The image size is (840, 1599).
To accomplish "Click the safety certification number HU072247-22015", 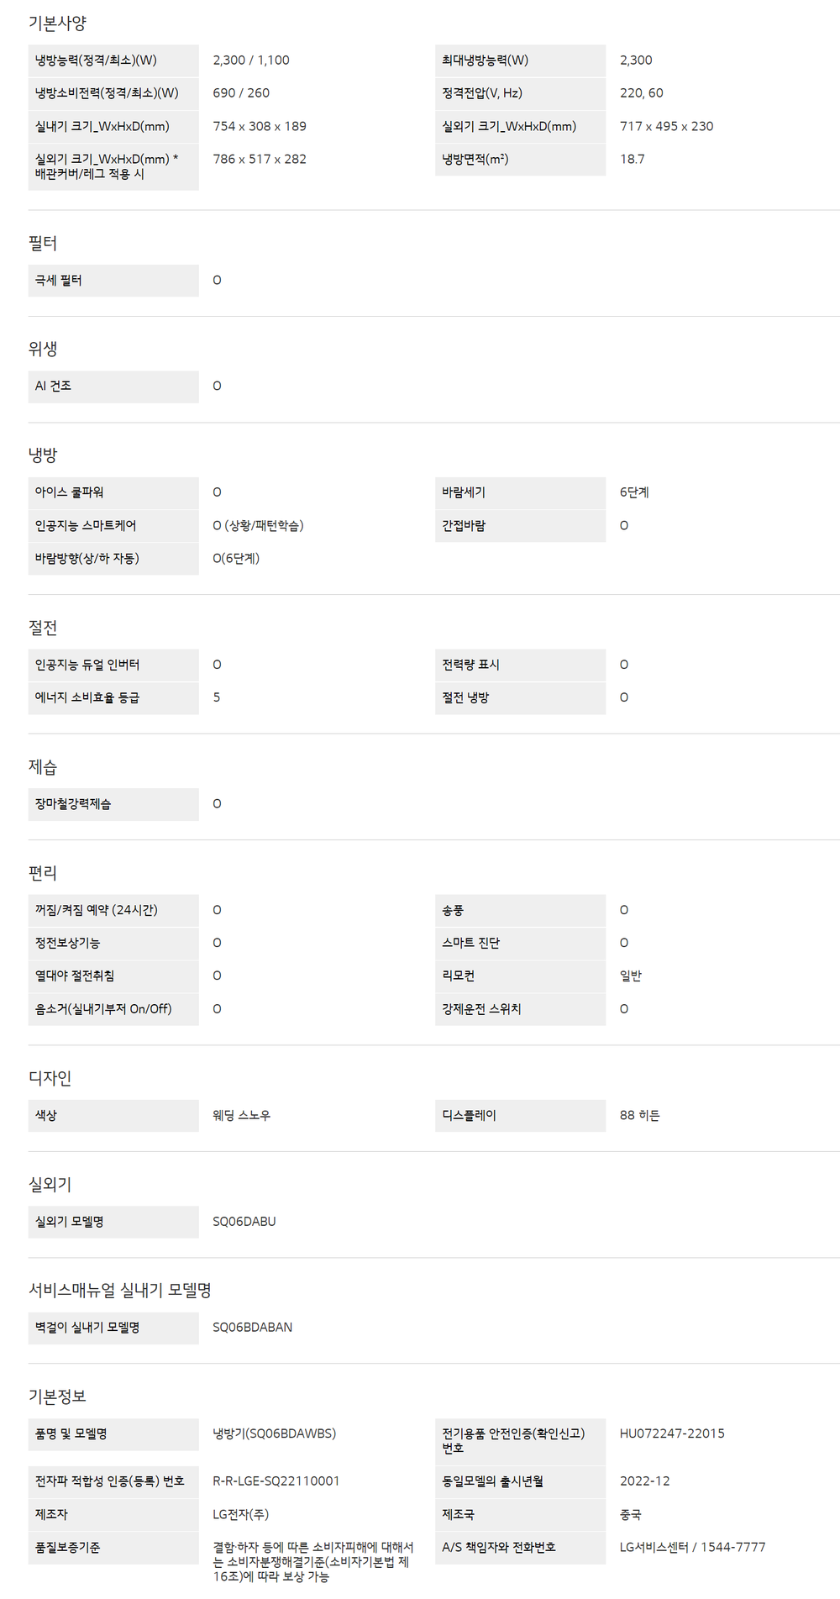I will (x=672, y=1434).
